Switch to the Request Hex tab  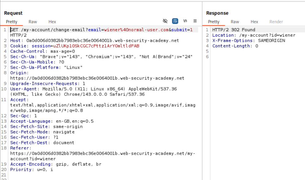click(52, 22)
